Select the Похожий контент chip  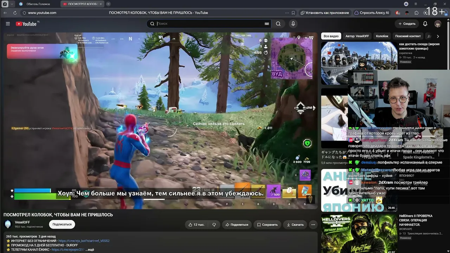[x=408, y=36]
